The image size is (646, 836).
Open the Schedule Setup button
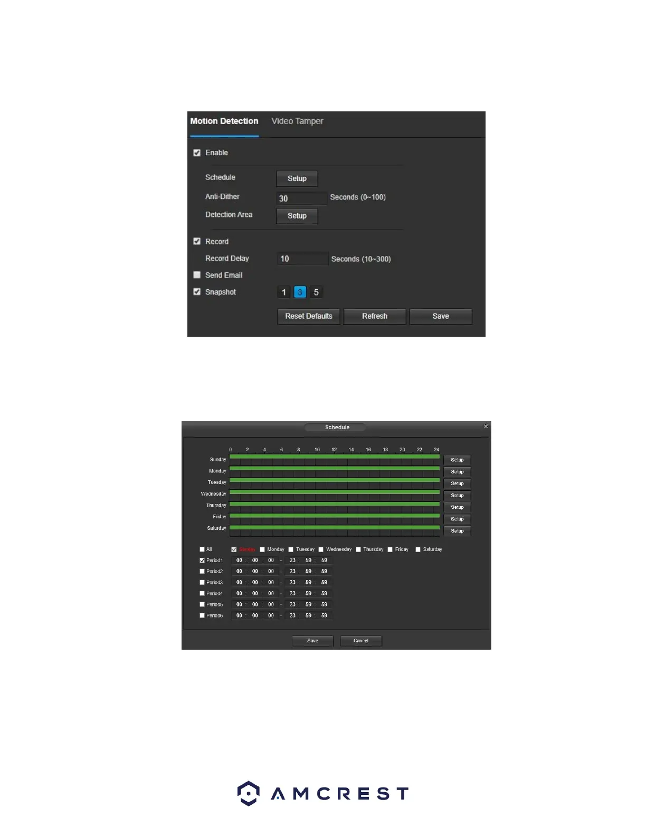point(297,178)
